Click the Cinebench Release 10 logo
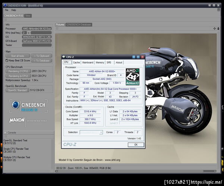 pyautogui.click(x=28, y=106)
